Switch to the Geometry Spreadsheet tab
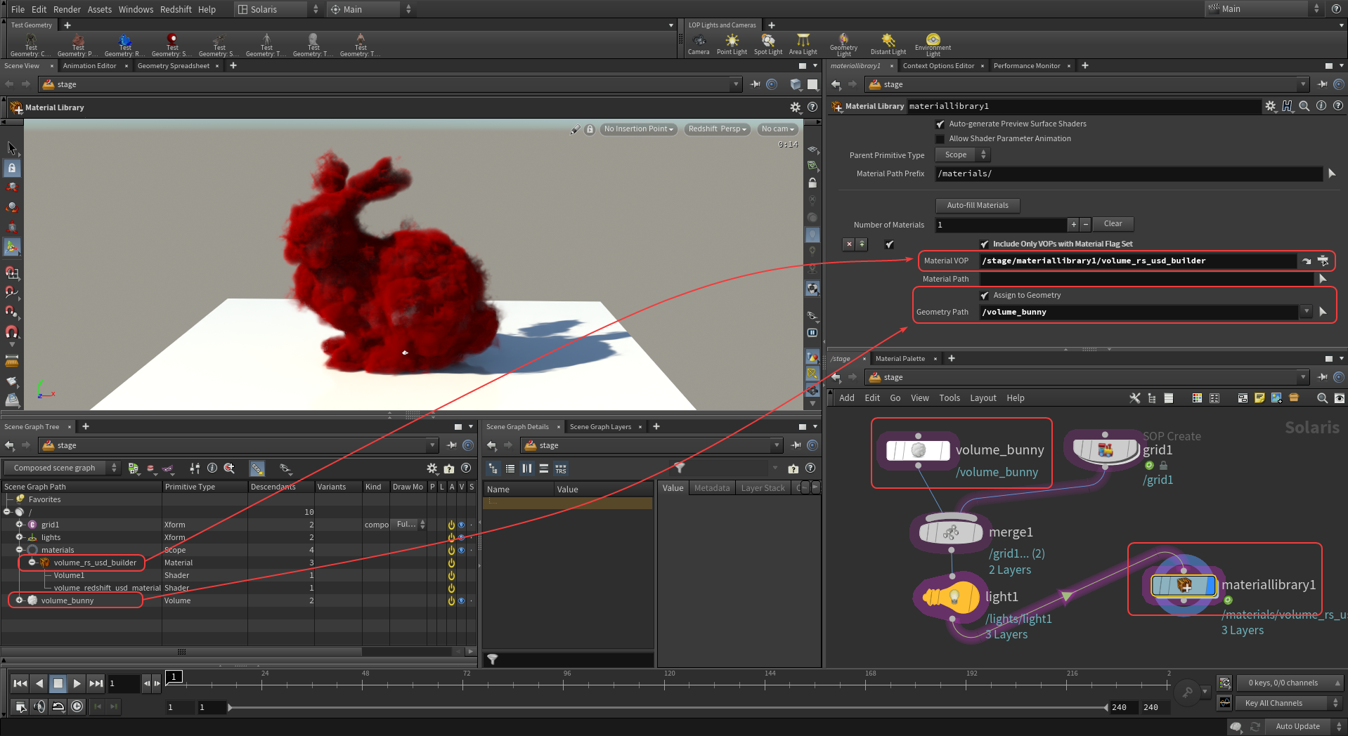Viewport: 1348px width, 736px height. (174, 66)
